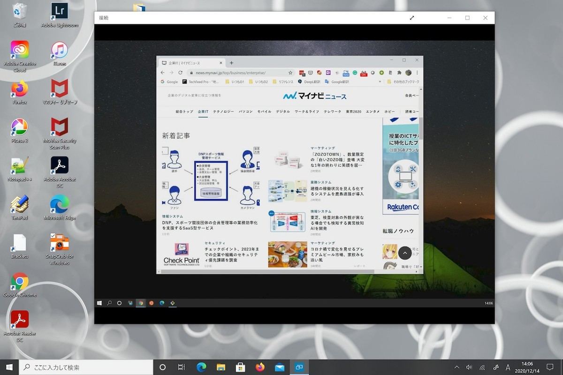The height and width of the screenshot is (375, 563).
Task: Show hidden system tray icons chevron
Action: point(457,367)
